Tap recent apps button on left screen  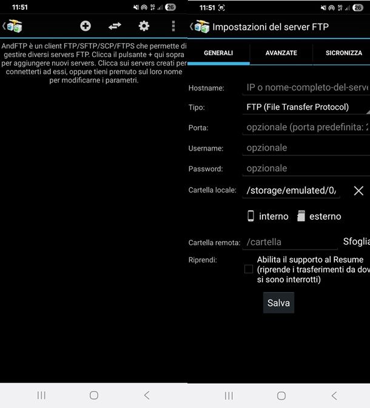coord(41,395)
